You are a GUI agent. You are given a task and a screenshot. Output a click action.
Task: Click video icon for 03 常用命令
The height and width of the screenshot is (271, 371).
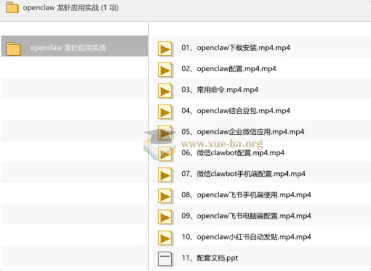[165, 91]
